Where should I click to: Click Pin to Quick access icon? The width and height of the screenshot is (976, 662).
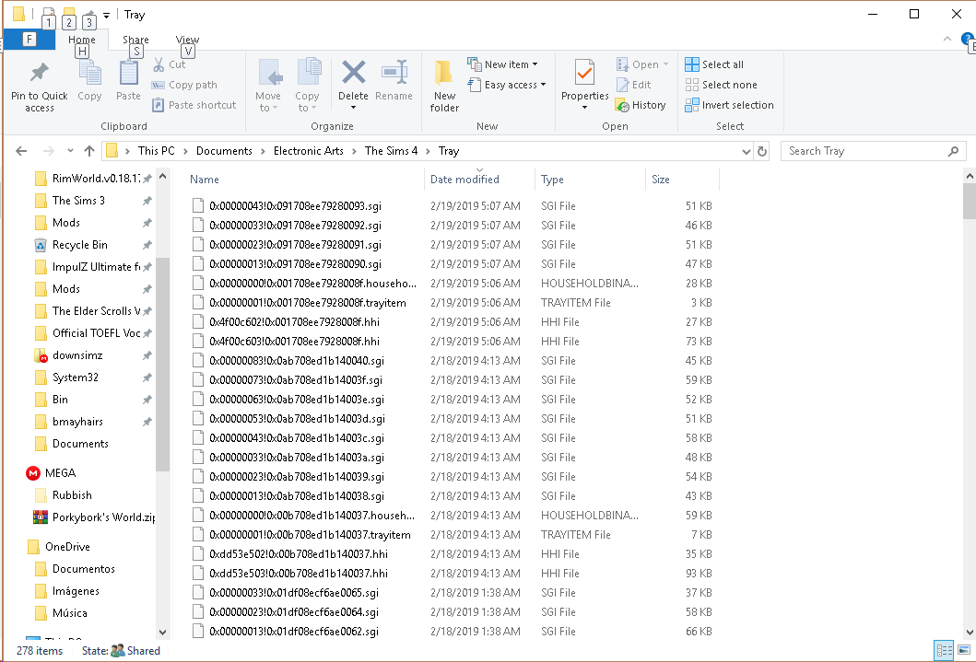click(x=40, y=73)
